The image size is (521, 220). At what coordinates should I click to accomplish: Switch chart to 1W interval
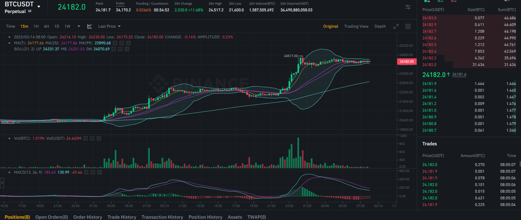pyautogui.click(x=68, y=26)
